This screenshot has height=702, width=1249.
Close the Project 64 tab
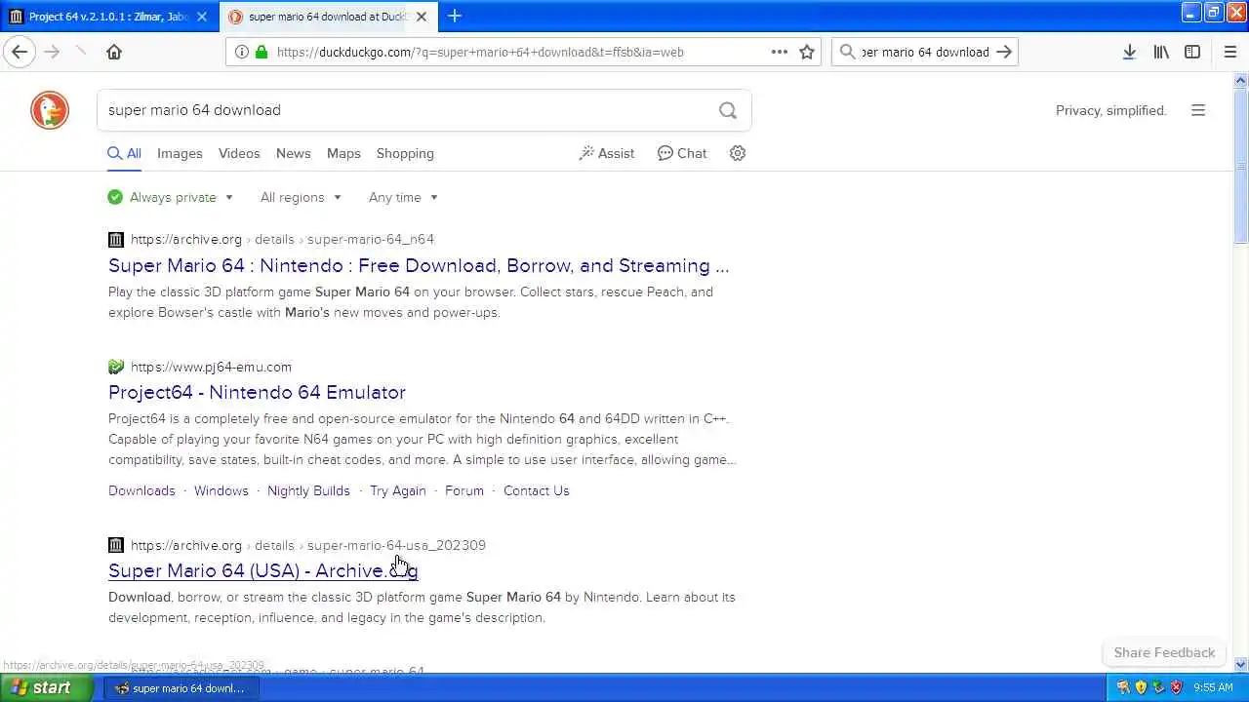[x=202, y=17]
